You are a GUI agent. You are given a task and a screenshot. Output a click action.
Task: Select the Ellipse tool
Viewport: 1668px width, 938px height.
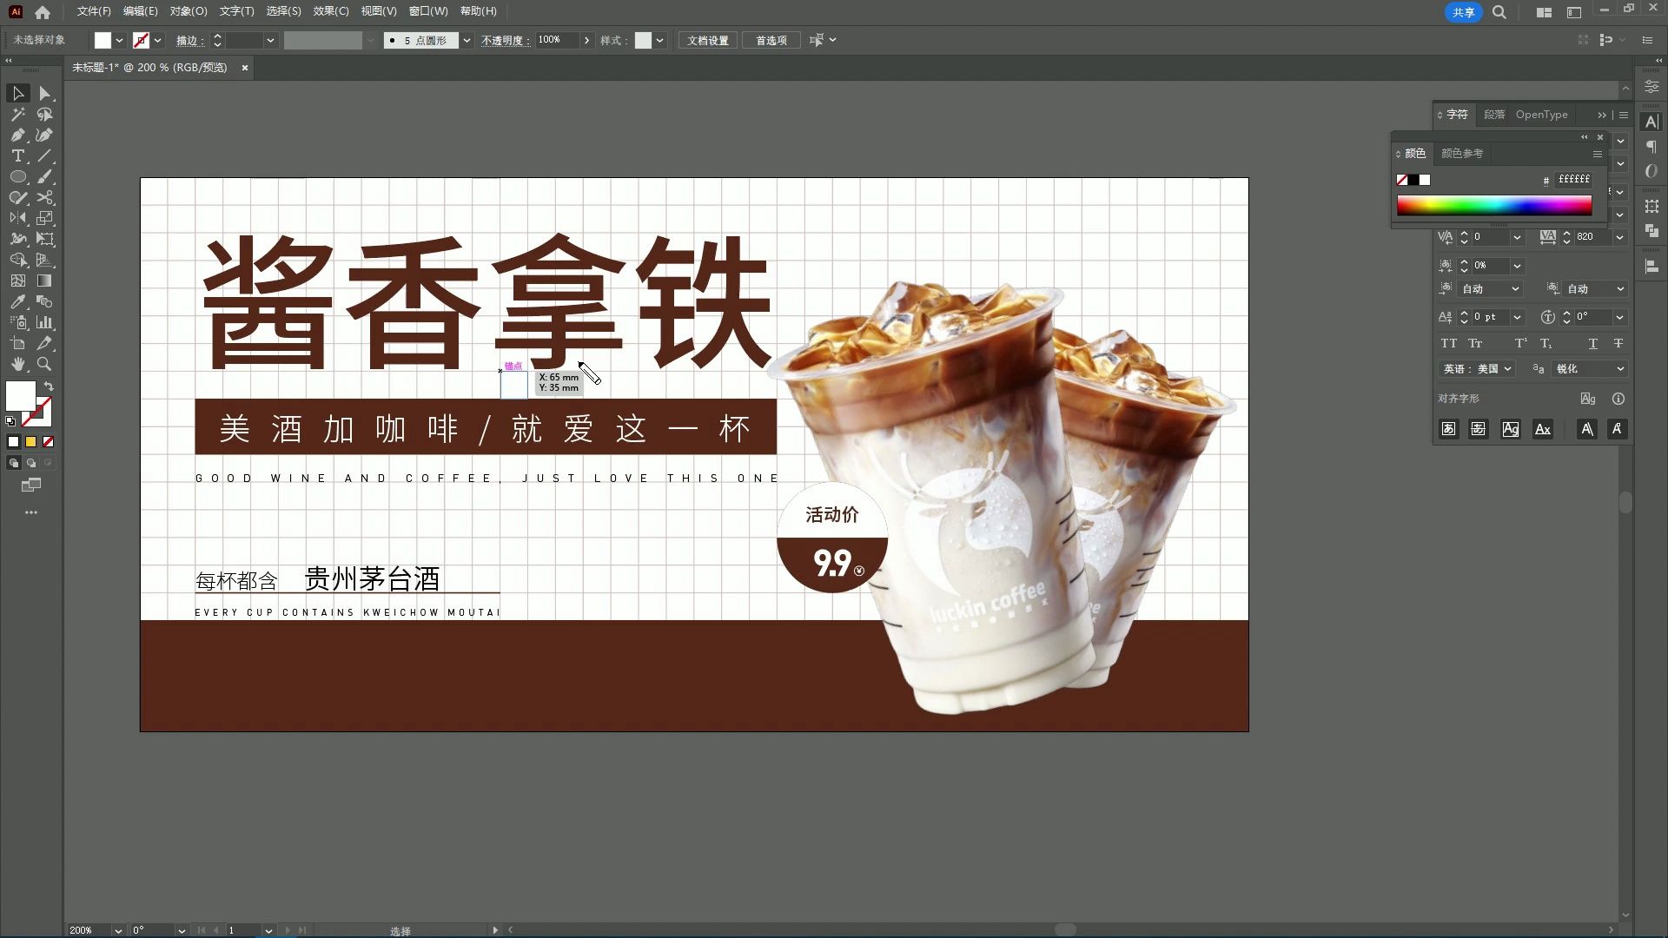18,176
